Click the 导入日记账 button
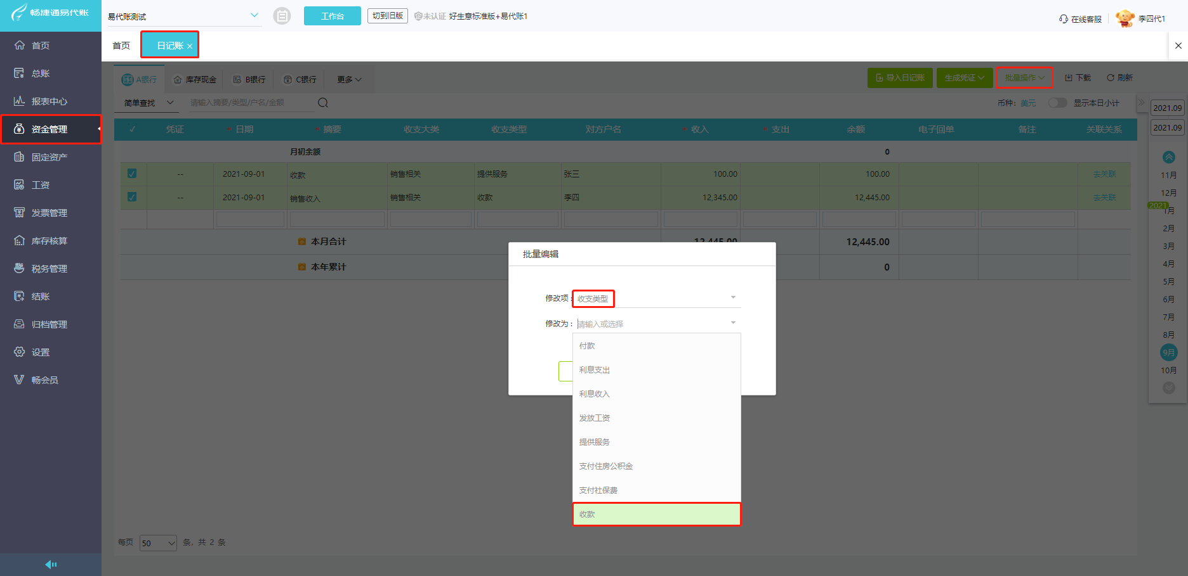Screen dimensions: 1188x576 coord(900,78)
